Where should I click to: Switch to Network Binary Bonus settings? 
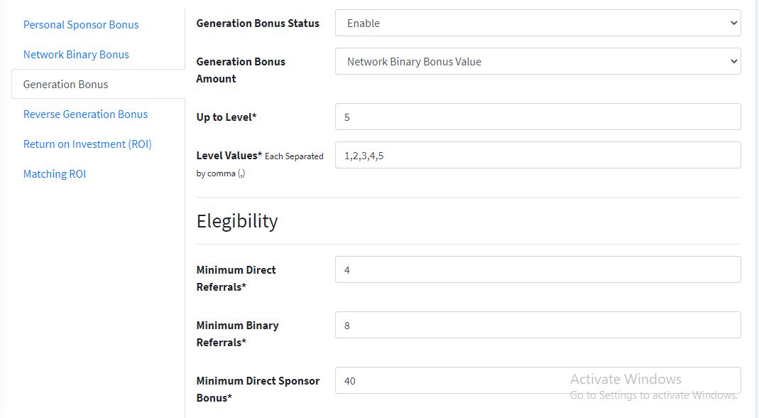click(x=76, y=55)
